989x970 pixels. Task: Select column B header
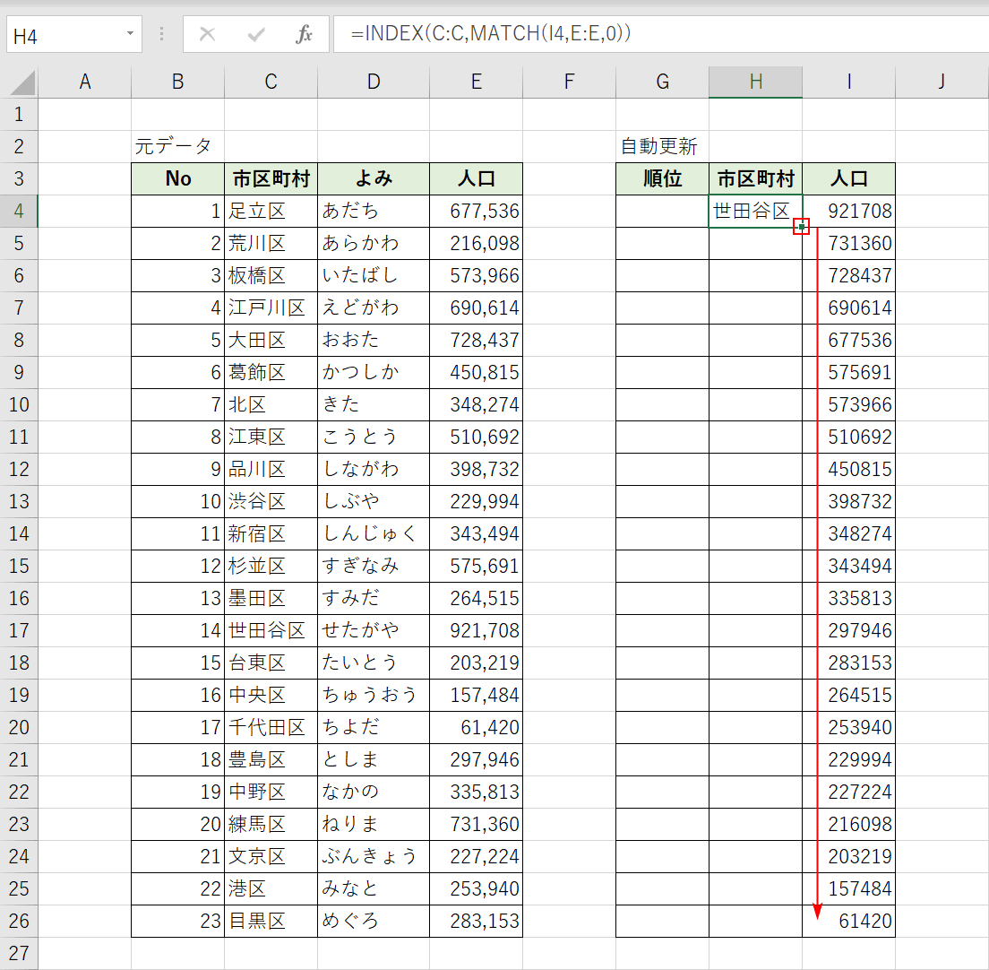point(178,82)
